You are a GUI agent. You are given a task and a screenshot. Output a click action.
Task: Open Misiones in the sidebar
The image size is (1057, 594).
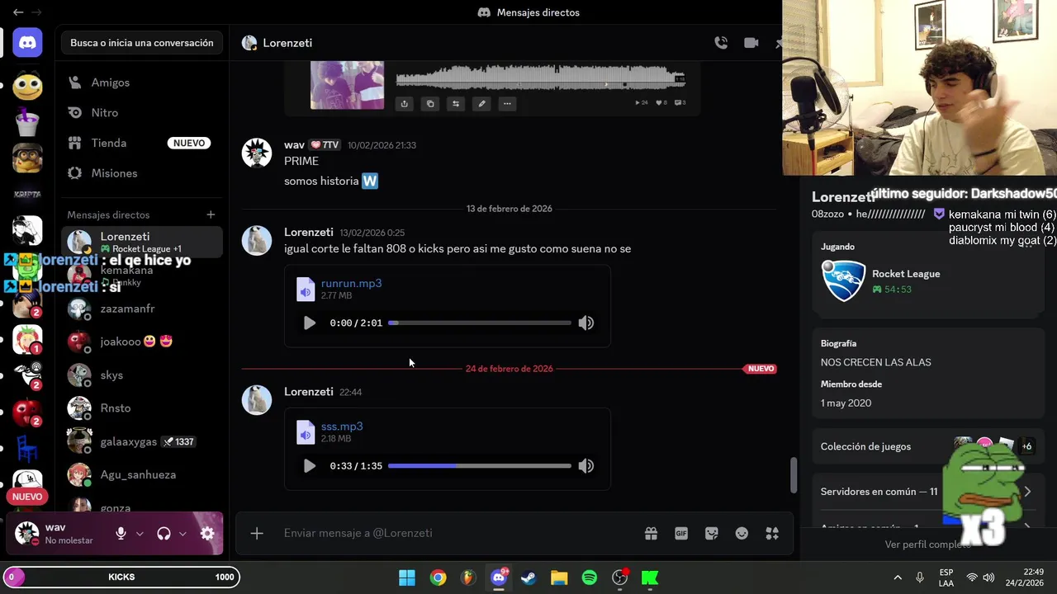[x=142, y=173]
